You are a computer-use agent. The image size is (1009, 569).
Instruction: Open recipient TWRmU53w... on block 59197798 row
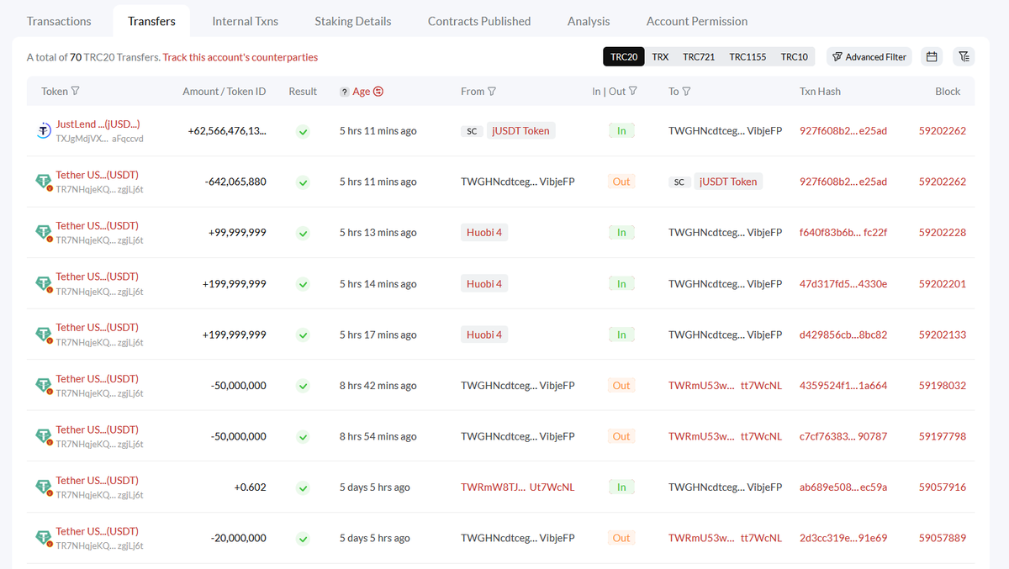tap(725, 436)
